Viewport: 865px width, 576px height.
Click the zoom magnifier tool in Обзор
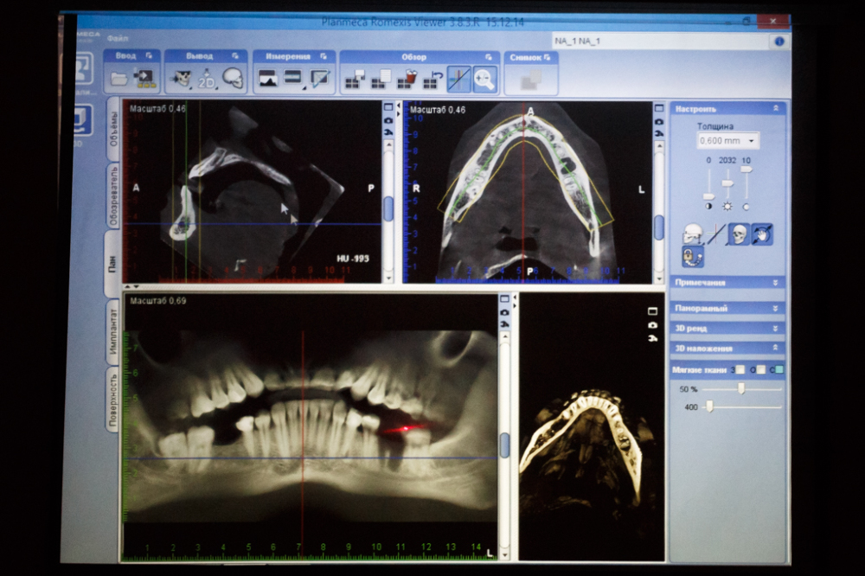click(x=484, y=80)
